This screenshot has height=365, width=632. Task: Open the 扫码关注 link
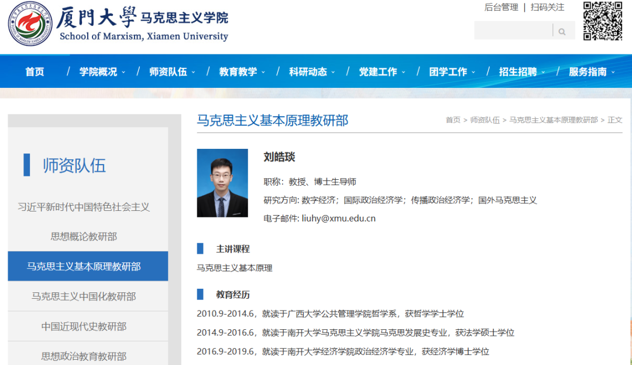[x=547, y=7]
